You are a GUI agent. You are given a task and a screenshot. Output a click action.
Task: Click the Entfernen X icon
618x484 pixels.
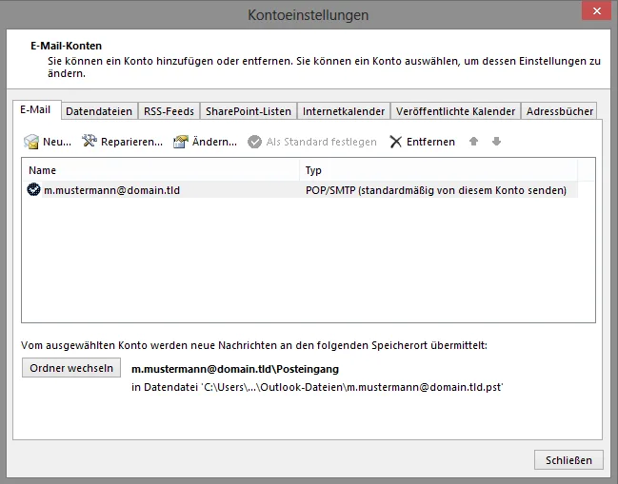coord(396,142)
